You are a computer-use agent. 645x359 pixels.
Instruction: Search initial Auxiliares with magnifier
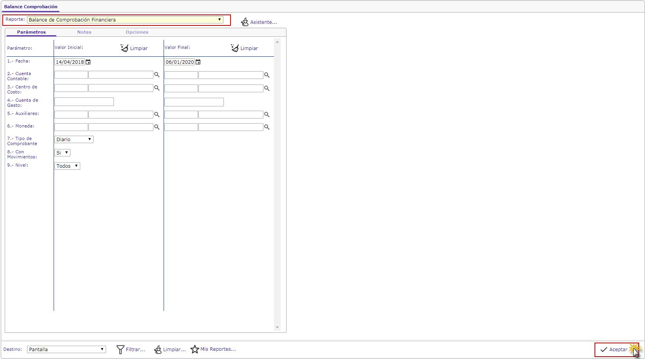click(157, 115)
